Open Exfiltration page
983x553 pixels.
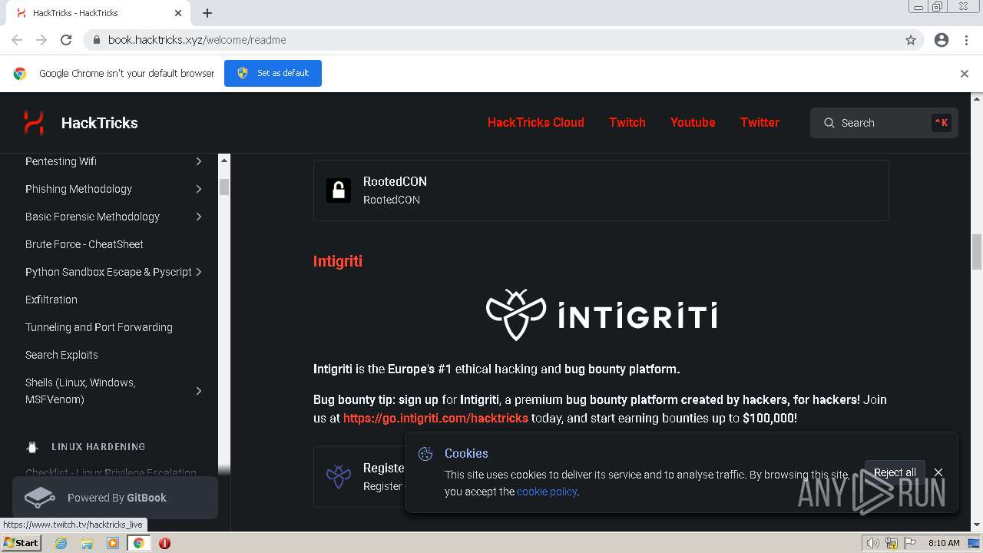click(51, 300)
